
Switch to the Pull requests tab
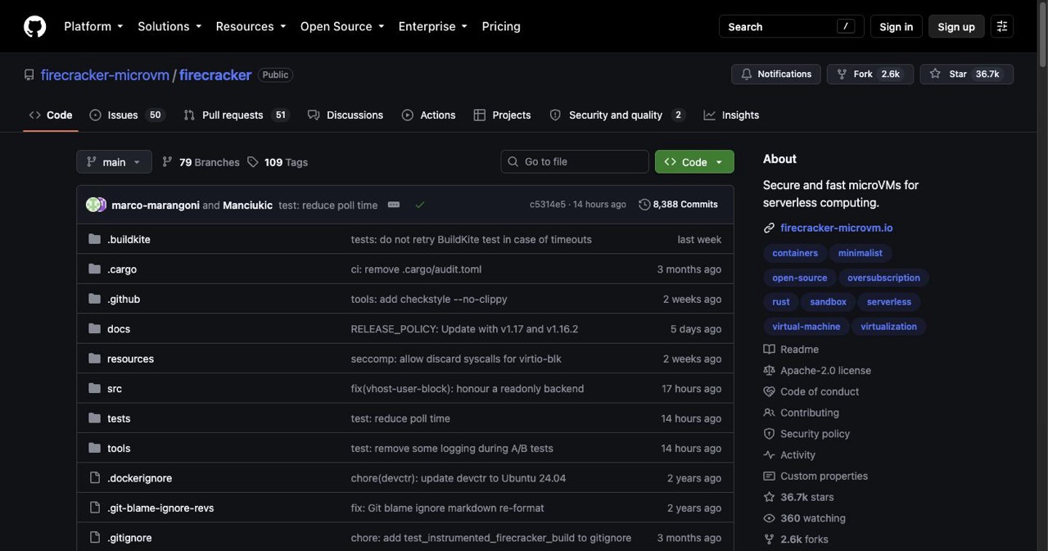(236, 115)
